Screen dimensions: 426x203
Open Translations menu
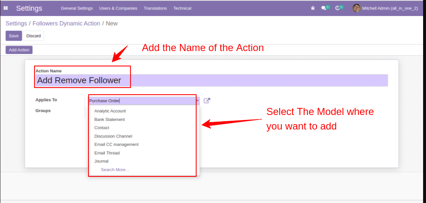pos(155,8)
